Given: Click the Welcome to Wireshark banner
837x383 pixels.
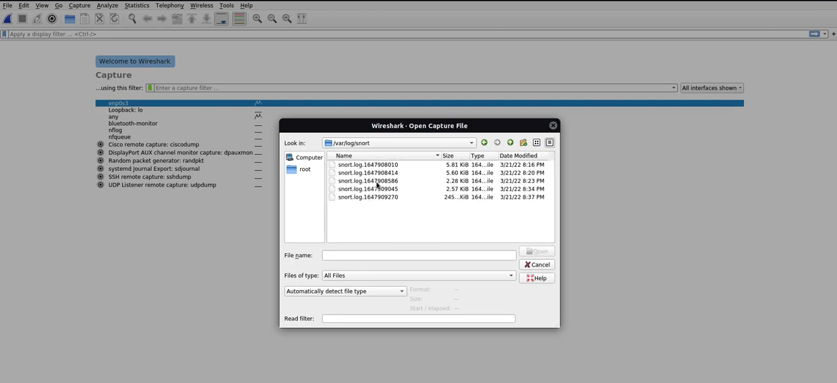Looking at the screenshot, I should point(135,61).
